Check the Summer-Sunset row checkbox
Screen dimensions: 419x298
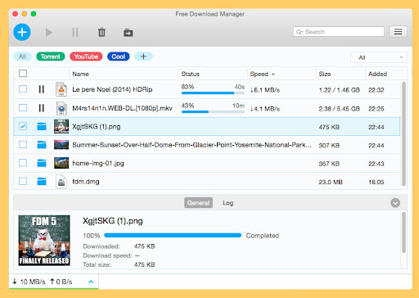[23, 144]
